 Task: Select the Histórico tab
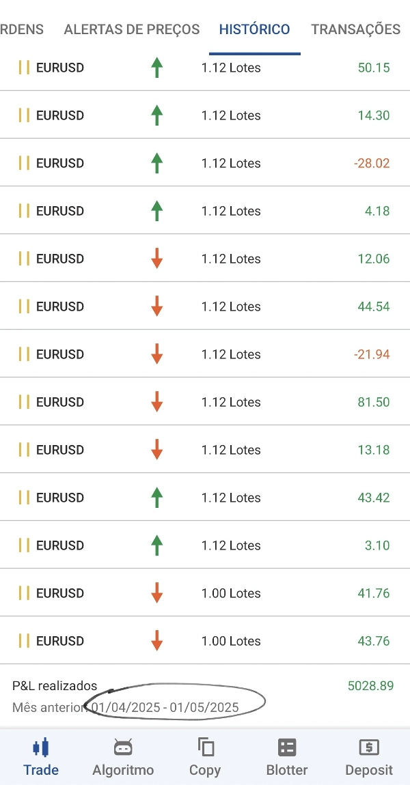click(254, 29)
